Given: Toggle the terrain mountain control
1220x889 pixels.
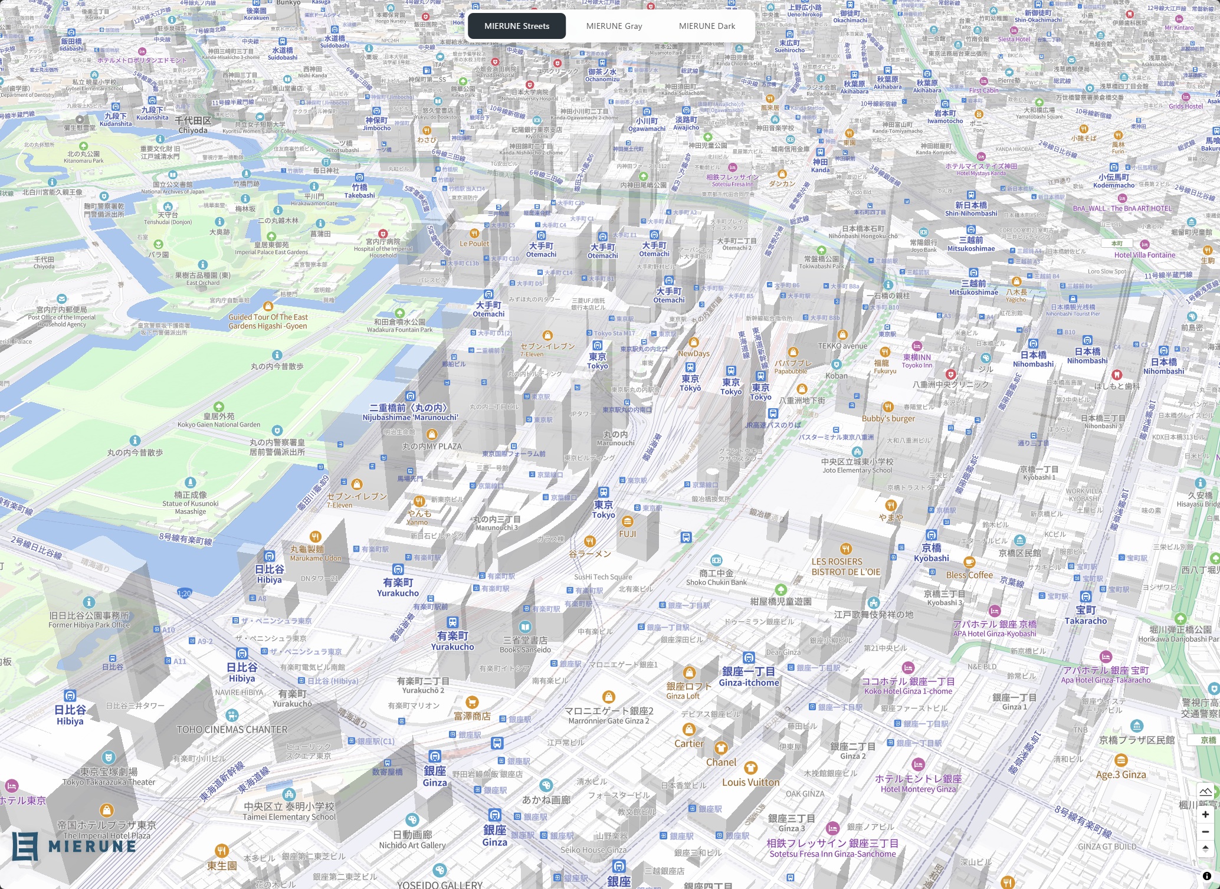Looking at the screenshot, I should tap(1205, 791).
